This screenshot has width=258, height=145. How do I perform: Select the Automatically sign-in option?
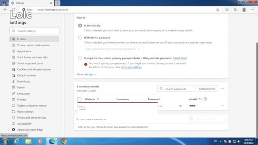(x=80, y=25)
